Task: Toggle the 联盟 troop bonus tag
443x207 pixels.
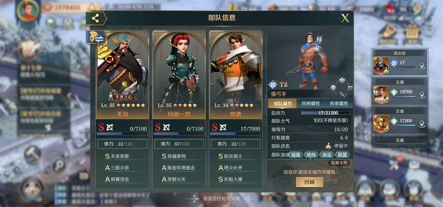Action: [x=342, y=155]
